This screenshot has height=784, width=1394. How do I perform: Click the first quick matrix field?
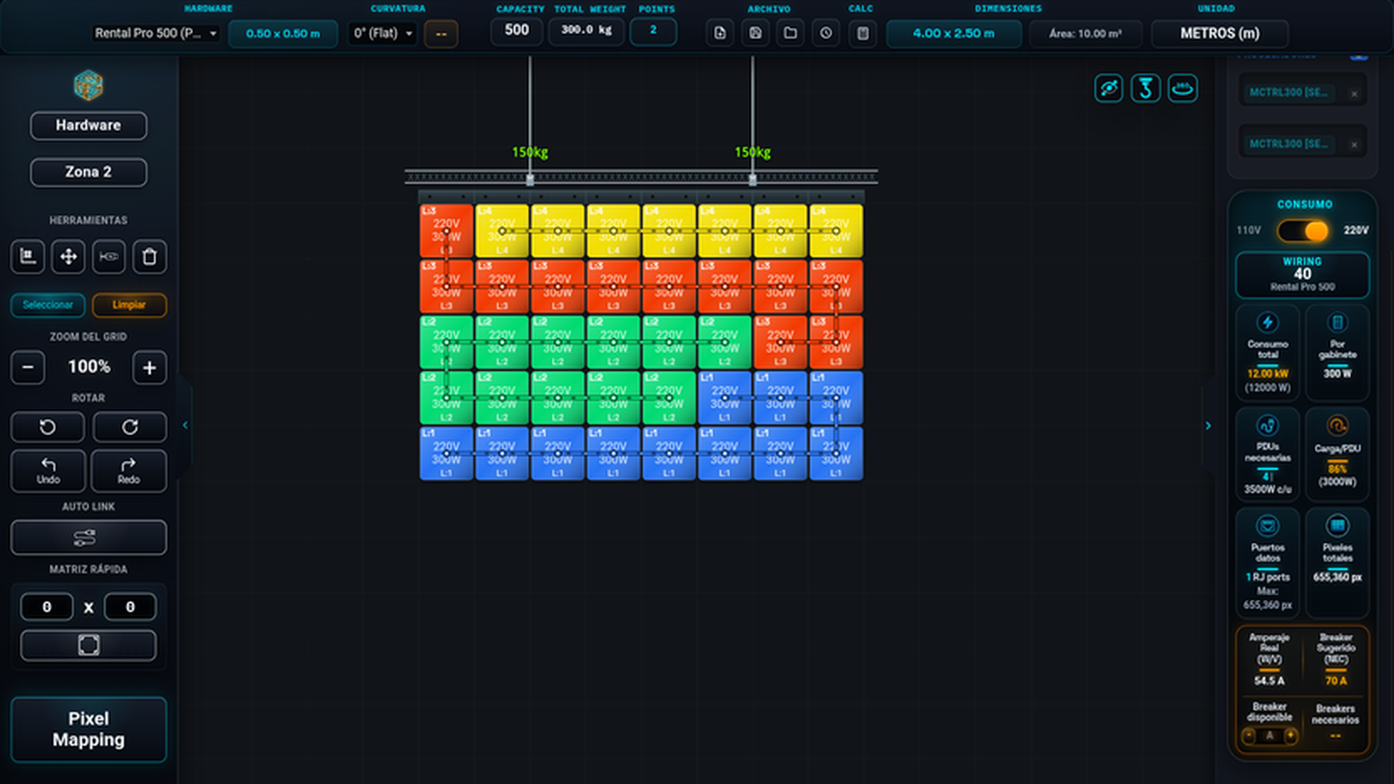46,607
